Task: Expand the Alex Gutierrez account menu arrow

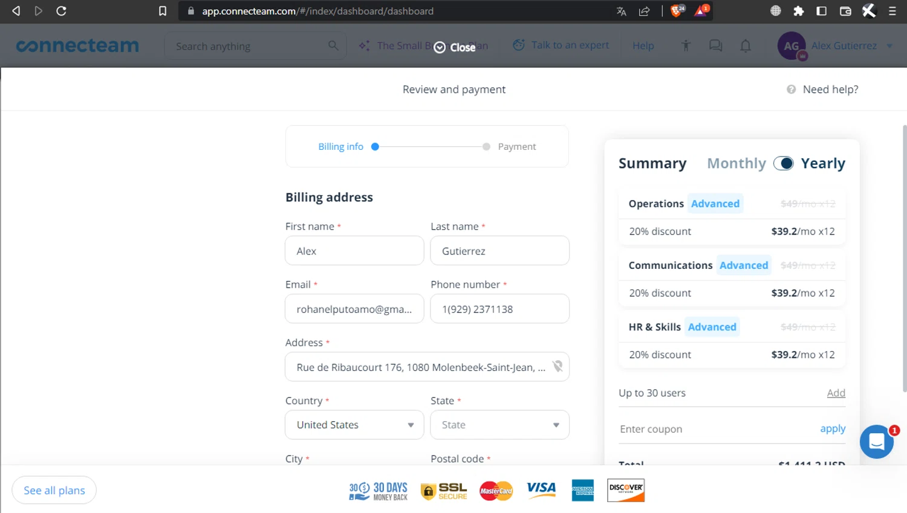Action: point(889,46)
